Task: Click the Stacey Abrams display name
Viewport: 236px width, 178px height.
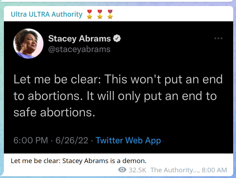Action: (x=80, y=38)
